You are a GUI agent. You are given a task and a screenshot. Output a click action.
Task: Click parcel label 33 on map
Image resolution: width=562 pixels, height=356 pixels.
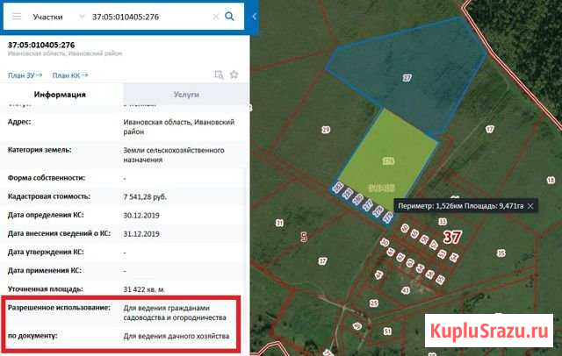[443, 222]
